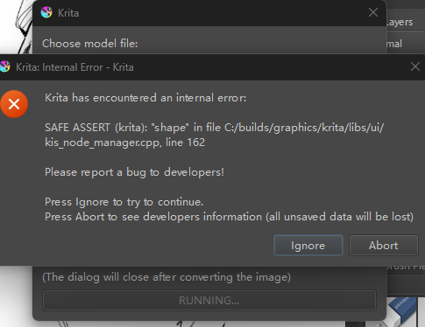Click Krita logo in Internal Error title bar
Viewport: 425px width, 327px height.
point(4,66)
